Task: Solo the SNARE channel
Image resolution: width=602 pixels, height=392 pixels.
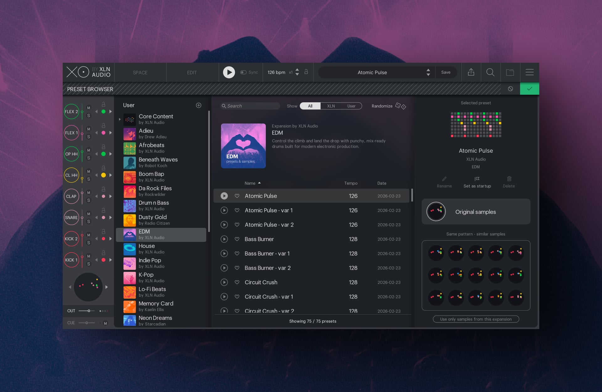Action: [x=89, y=221]
